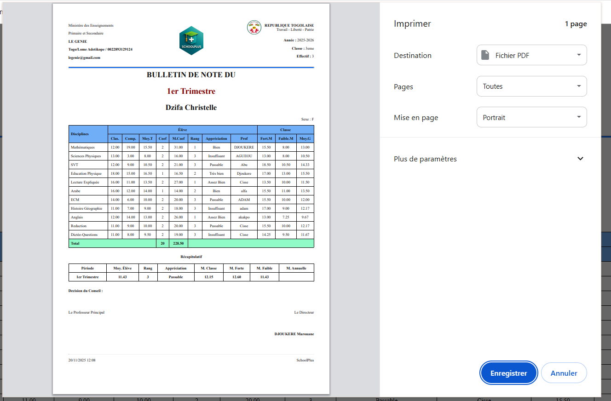Open the Mise en page Portrait dropdown
The width and height of the screenshot is (611, 401).
(531, 117)
